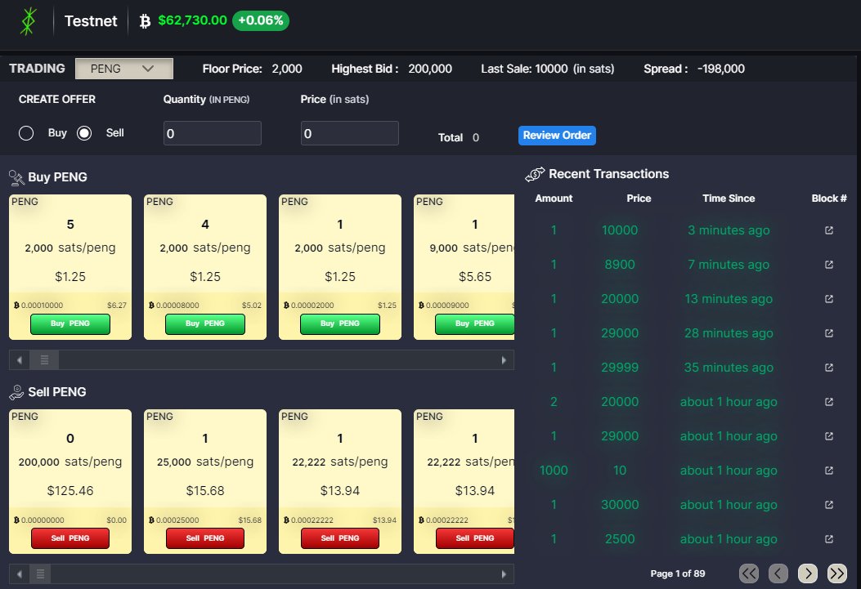Click the Sell PENG horizontal scrollbar thumb

pos(40,574)
